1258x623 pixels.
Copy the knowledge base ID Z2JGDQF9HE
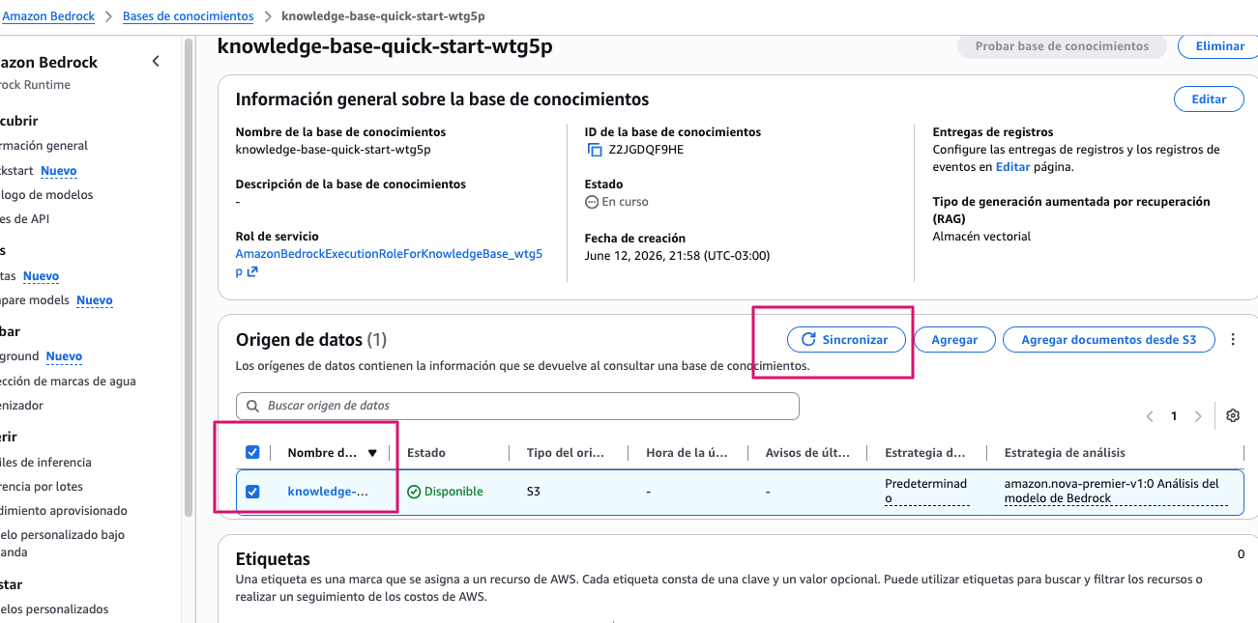coord(595,150)
